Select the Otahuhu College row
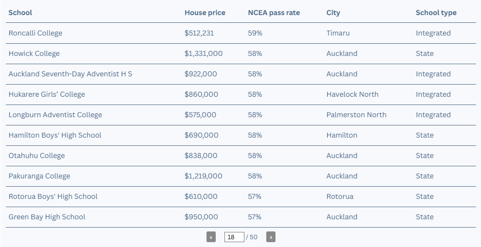 241,156
